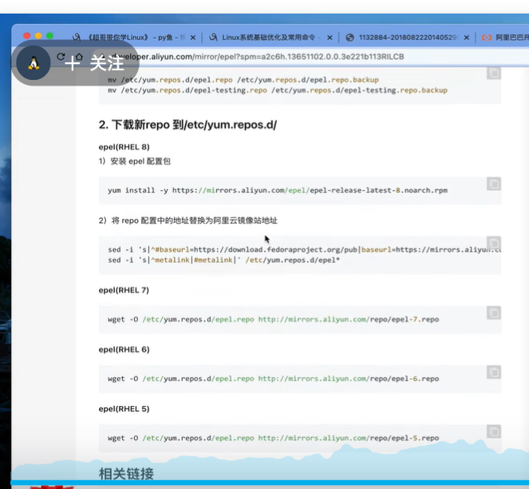
Task: Click the epel(RHEL 5) label
Action: (124, 409)
